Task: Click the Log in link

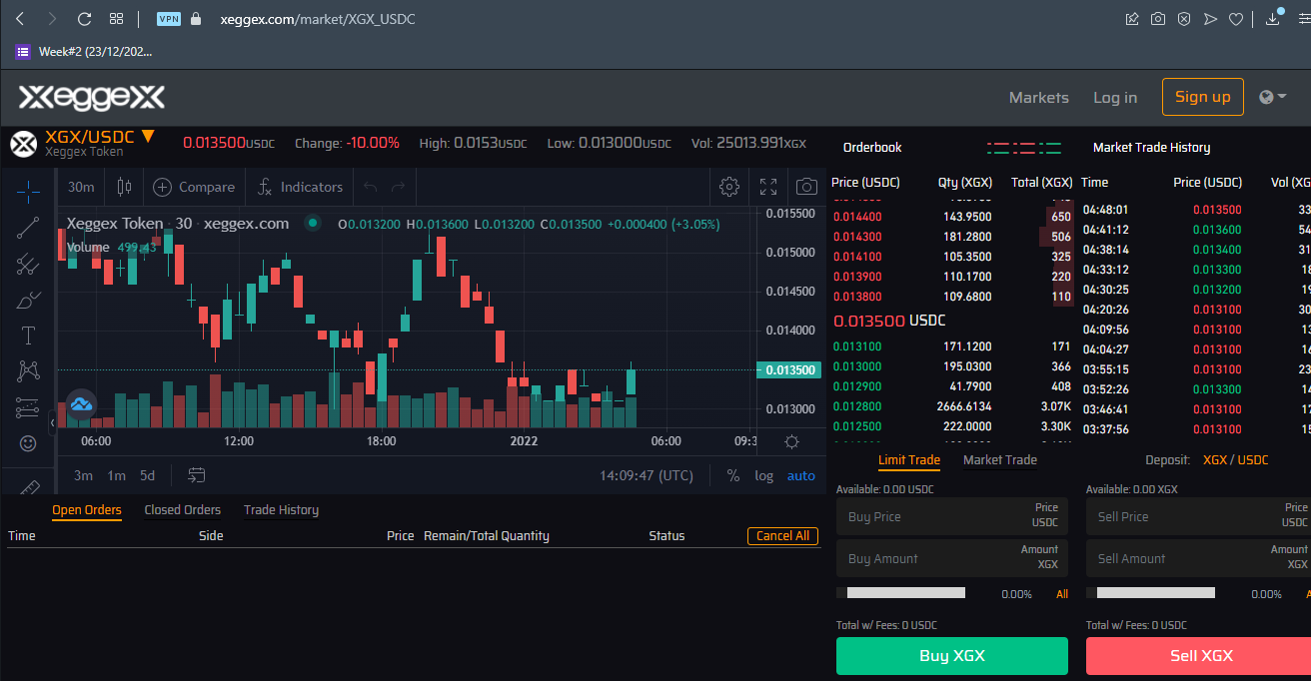Action: tap(1115, 97)
